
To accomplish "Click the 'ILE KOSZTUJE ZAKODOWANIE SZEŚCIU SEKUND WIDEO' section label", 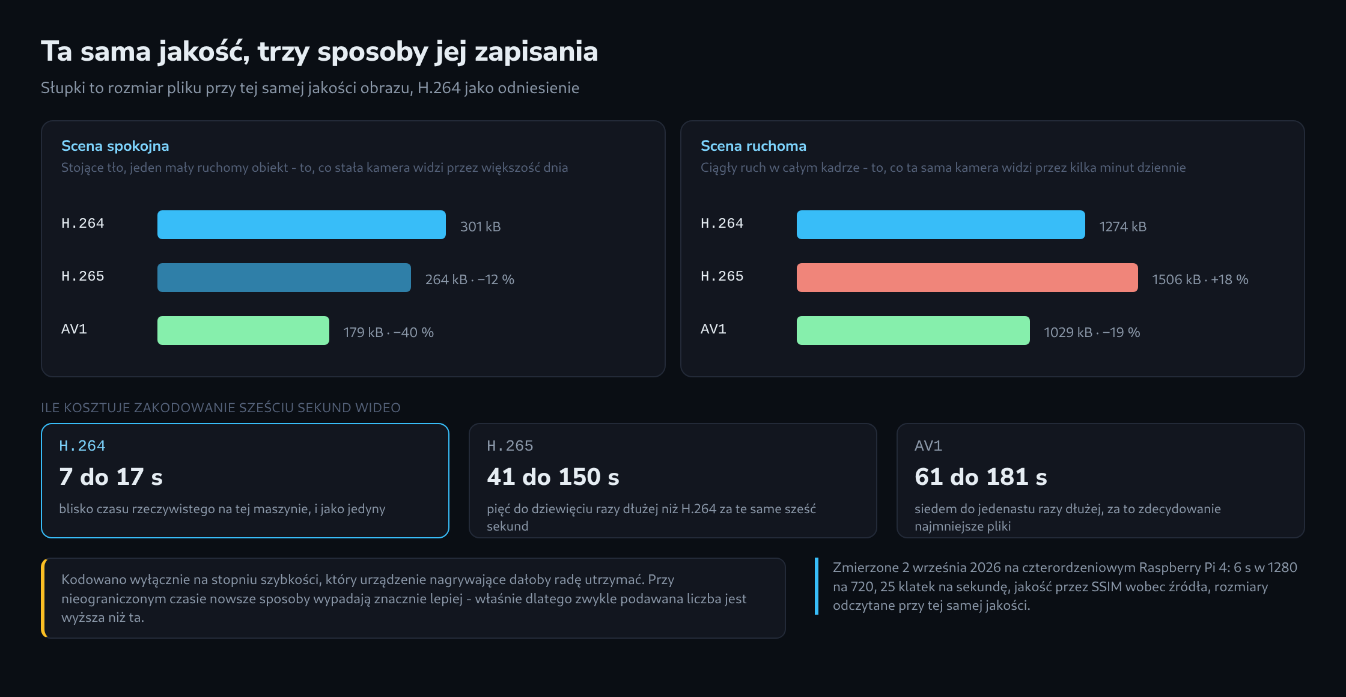I will click(x=221, y=407).
